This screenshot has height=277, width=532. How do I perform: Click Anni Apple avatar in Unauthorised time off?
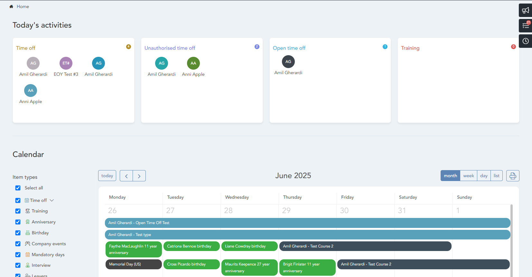(x=193, y=63)
